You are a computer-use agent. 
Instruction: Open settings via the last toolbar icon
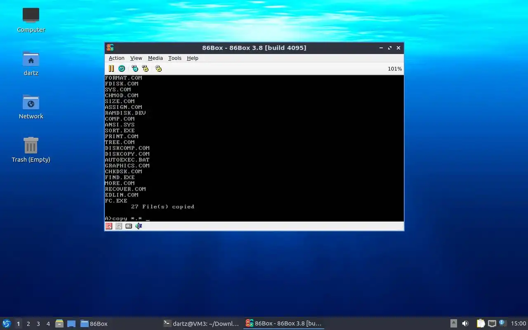(158, 68)
